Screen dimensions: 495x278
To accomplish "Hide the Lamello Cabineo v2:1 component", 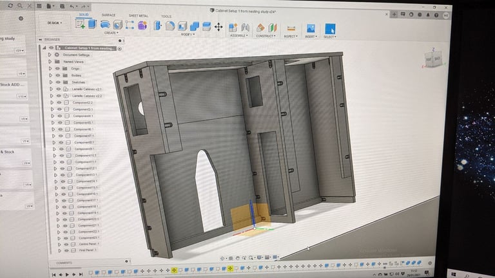I will pyautogui.click(x=59, y=89).
